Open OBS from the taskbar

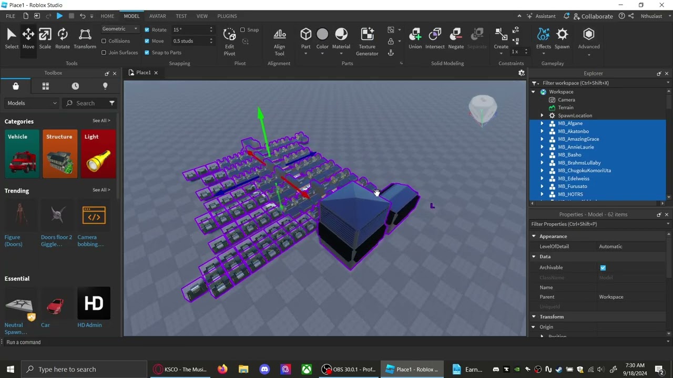coord(349,369)
